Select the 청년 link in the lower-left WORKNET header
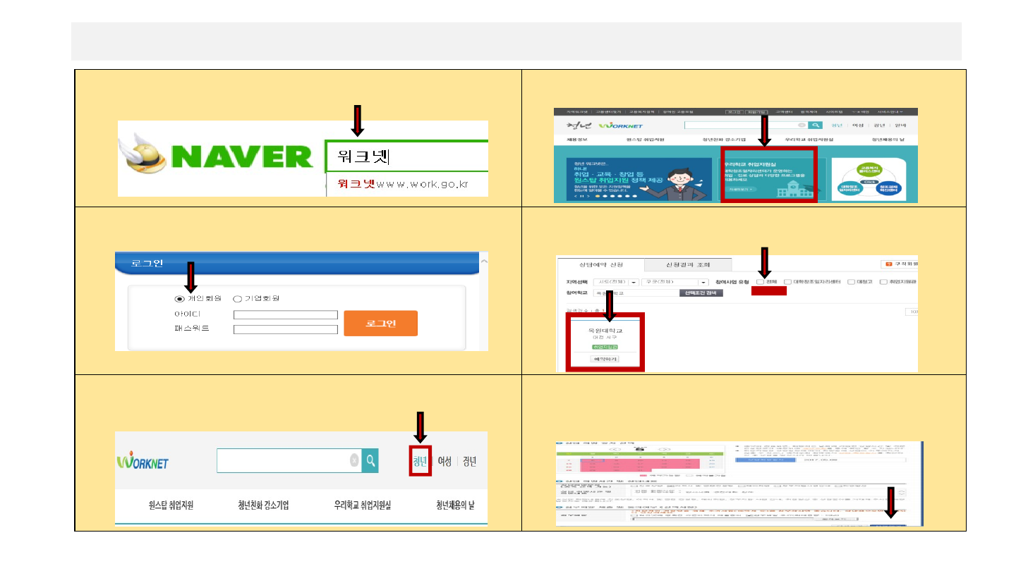This screenshot has width=1016, height=571. pos(420,462)
